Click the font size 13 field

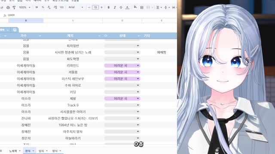95,7
